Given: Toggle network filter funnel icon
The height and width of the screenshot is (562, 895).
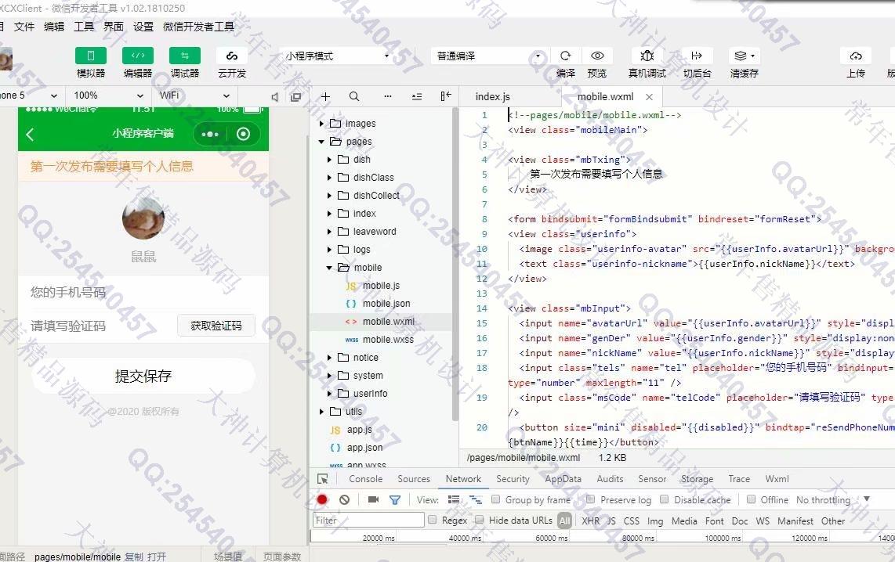Looking at the screenshot, I should tap(394, 500).
